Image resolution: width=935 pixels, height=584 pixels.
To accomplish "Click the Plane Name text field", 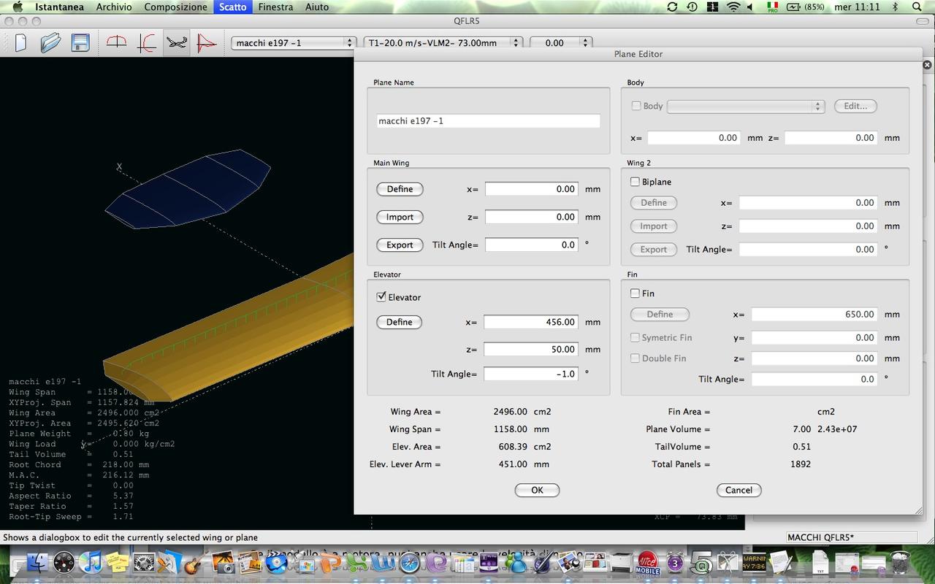I will point(488,121).
